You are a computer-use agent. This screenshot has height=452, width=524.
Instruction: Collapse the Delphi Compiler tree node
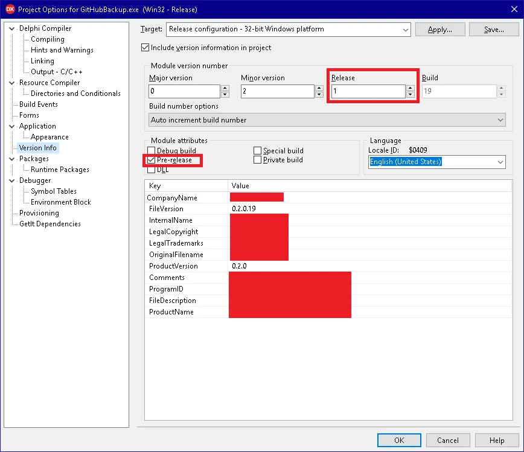11,29
